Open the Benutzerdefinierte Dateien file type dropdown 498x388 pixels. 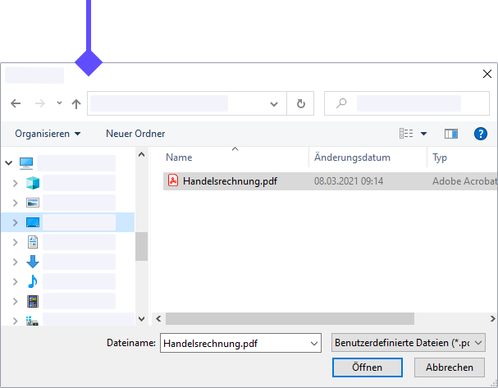click(x=409, y=343)
